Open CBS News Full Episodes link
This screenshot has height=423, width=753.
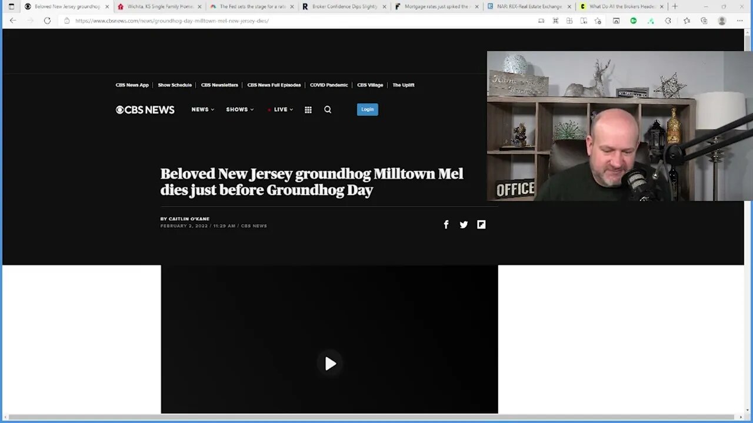tap(274, 85)
